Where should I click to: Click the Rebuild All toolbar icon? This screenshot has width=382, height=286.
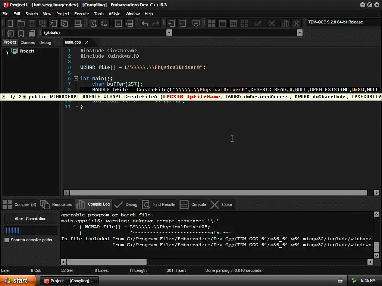(x=244, y=23)
